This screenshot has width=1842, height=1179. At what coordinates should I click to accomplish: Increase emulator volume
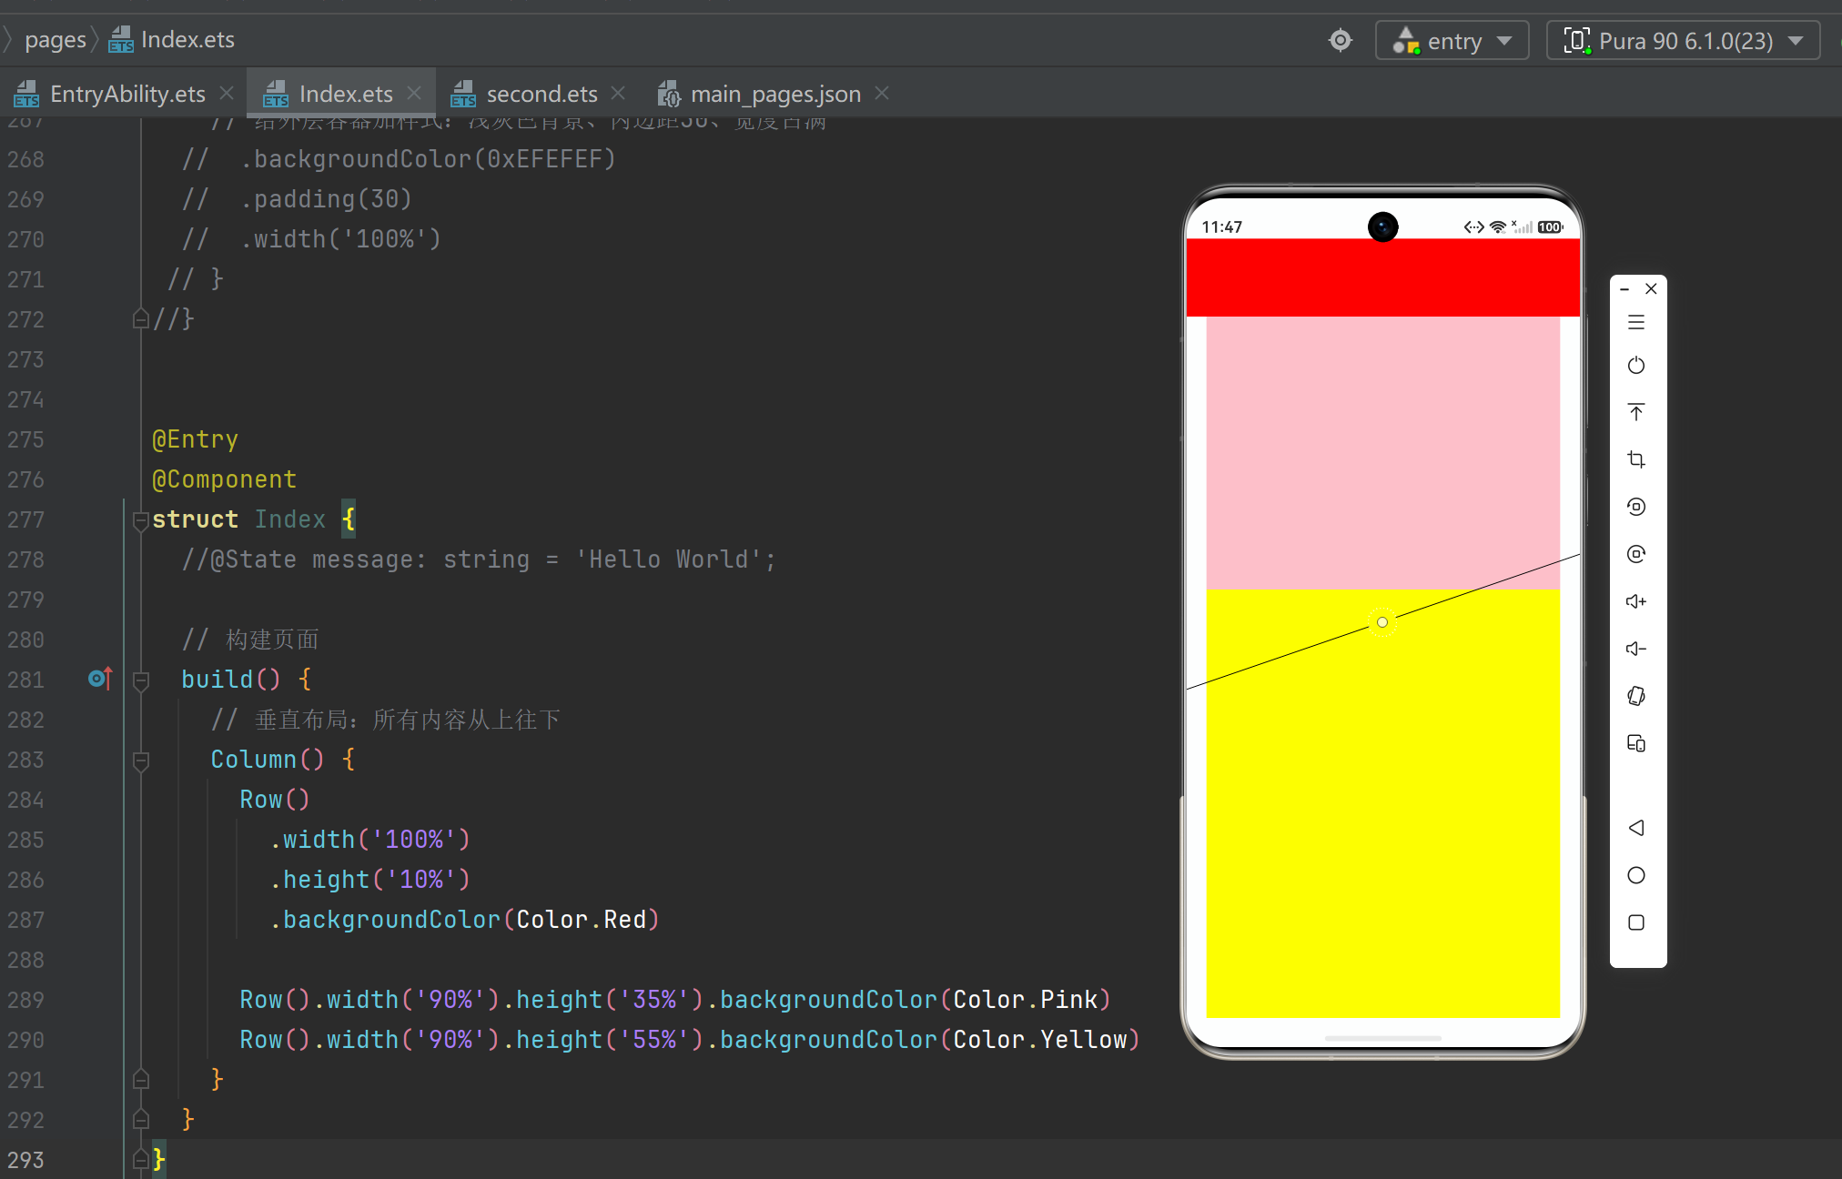pyautogui.click(x=1635, y=601)
